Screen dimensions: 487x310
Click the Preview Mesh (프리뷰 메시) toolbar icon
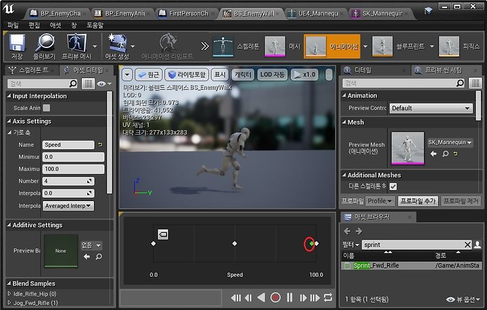tap(76, 47)
